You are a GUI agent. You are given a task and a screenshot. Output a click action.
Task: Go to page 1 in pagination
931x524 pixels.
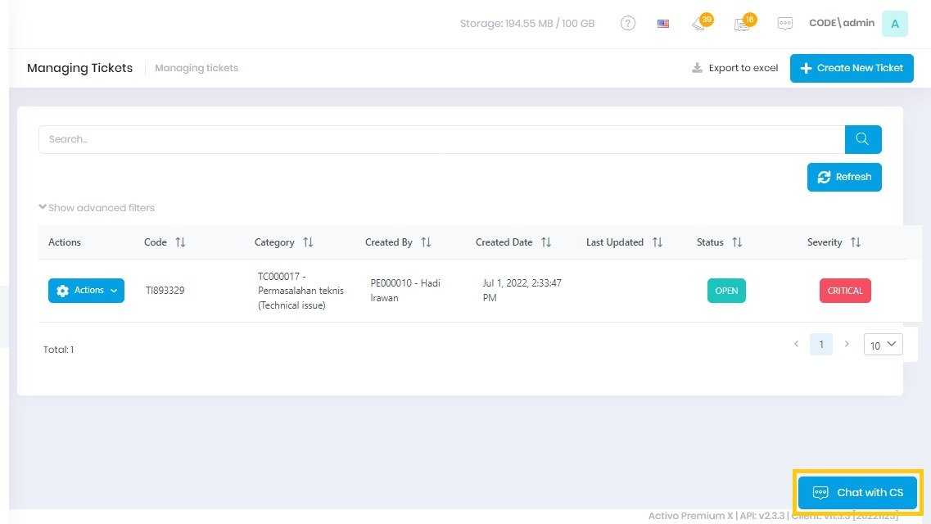click(x=820, y=345)
